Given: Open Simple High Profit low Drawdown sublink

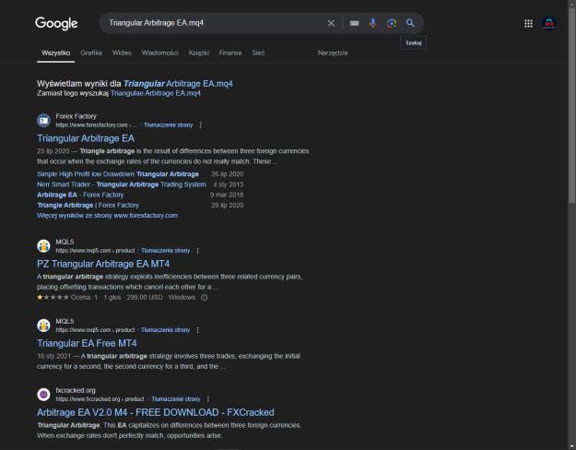Looking at the screenshot, I should [118, 174].
